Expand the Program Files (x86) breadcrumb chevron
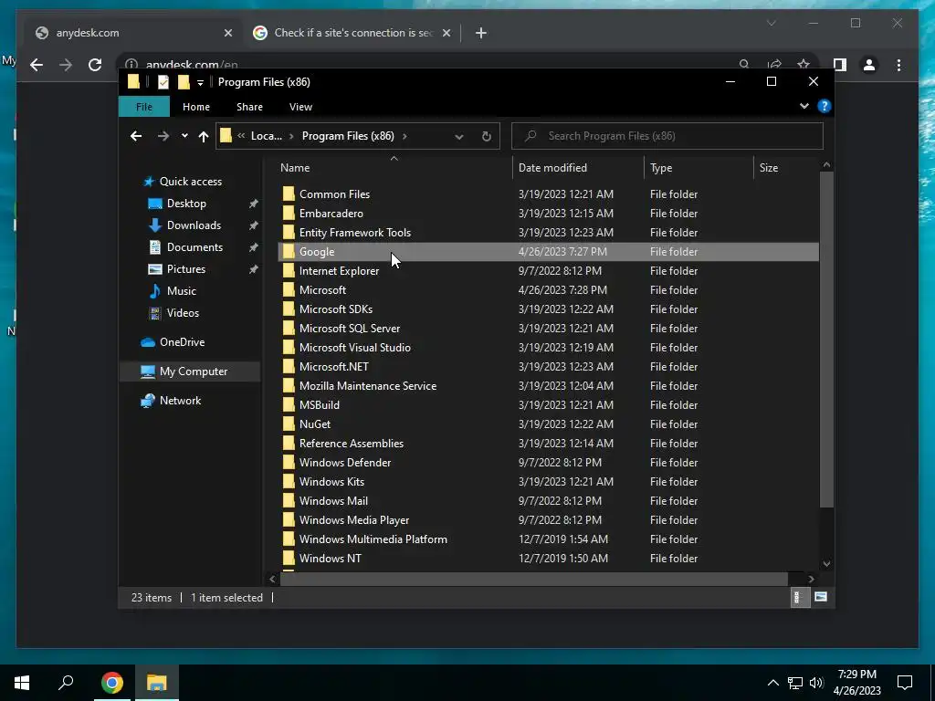The image size is (935, 701). (x=404, y=137)
